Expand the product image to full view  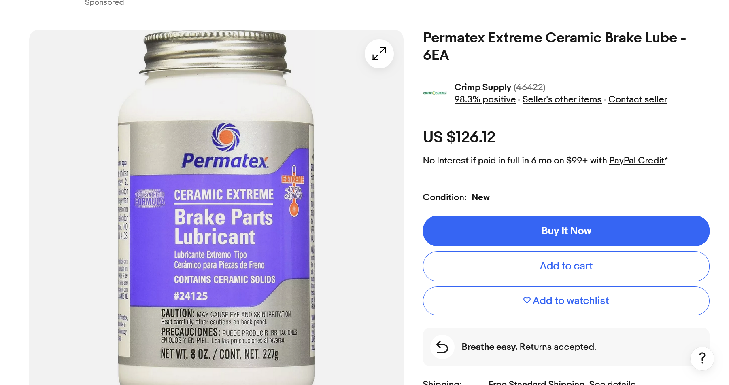(379, 54)
